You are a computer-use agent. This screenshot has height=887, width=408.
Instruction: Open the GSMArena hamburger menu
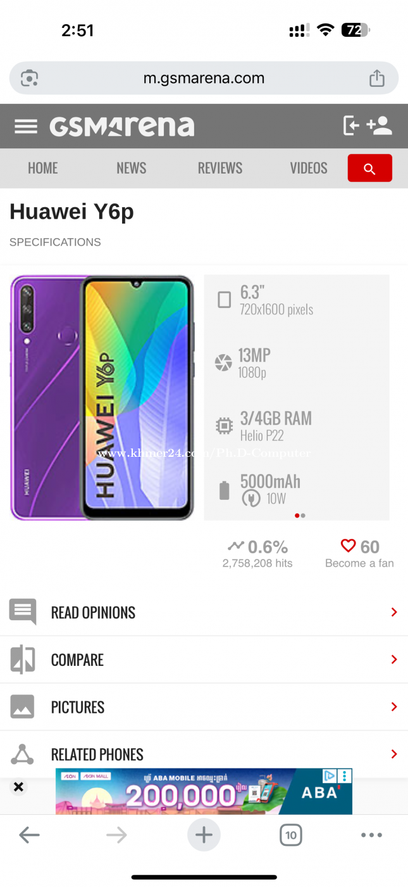pyautogui.click(x=26, y=126)
